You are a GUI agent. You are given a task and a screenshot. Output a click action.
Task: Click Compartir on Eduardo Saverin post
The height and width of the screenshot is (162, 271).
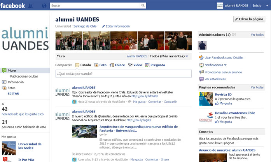coord(170,102)
